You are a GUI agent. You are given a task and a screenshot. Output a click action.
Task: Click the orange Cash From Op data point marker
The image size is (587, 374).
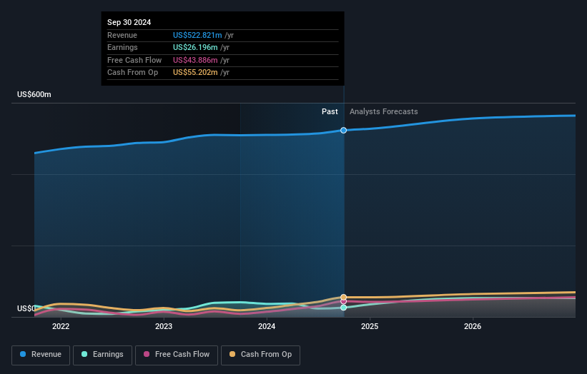point(343,298)
